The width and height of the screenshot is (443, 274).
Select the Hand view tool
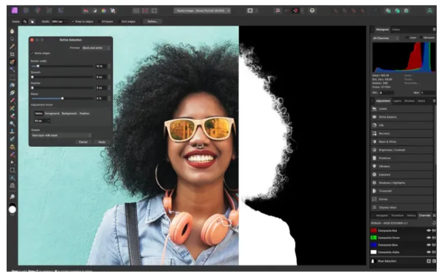point(12,31)
